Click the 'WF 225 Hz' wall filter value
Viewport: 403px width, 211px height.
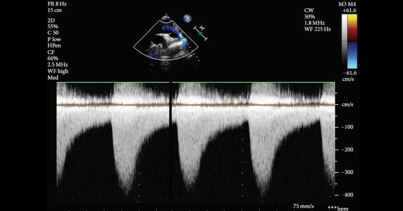click(x=317, y=29)
